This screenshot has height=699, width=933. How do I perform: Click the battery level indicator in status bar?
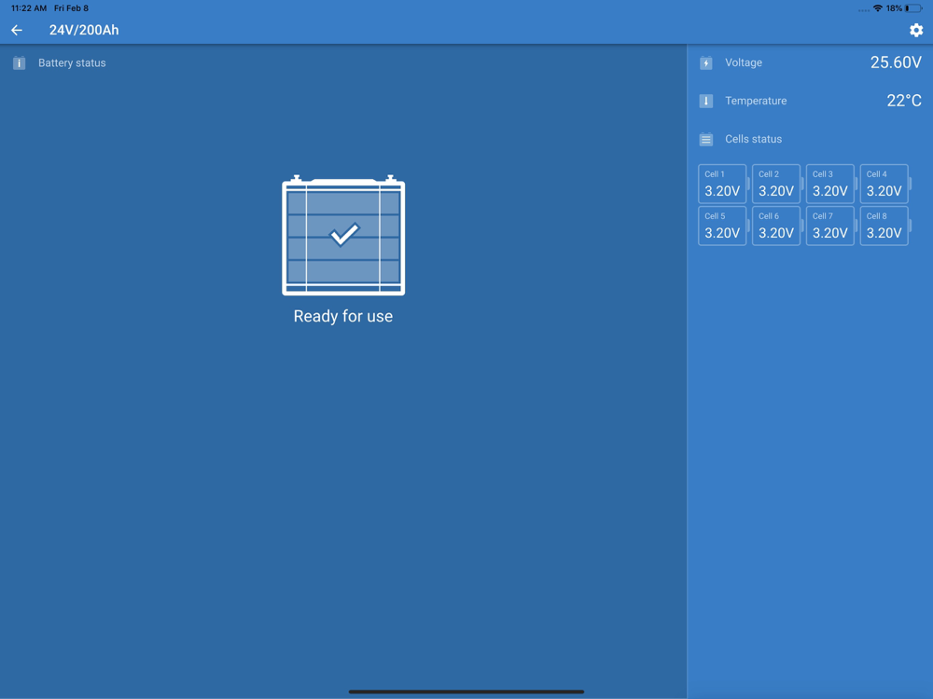(914, 8)
